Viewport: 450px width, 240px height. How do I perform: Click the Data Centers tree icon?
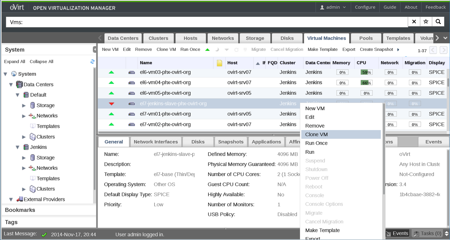point(19,84)
